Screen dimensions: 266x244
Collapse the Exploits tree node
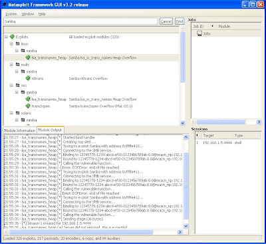coord(6,37)
